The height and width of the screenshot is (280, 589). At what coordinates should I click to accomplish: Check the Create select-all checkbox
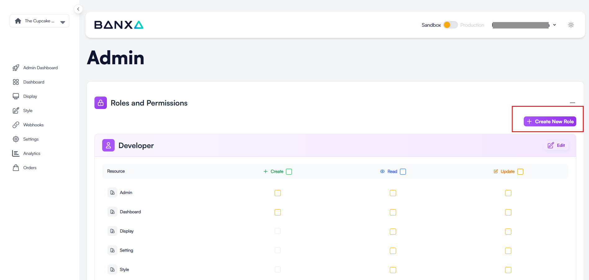point(289,172)
